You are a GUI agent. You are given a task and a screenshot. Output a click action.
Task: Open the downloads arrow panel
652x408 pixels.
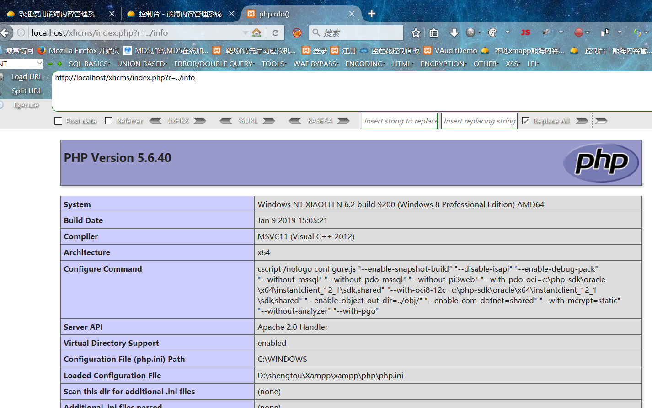pyautogui.click(x=454, y=32)
